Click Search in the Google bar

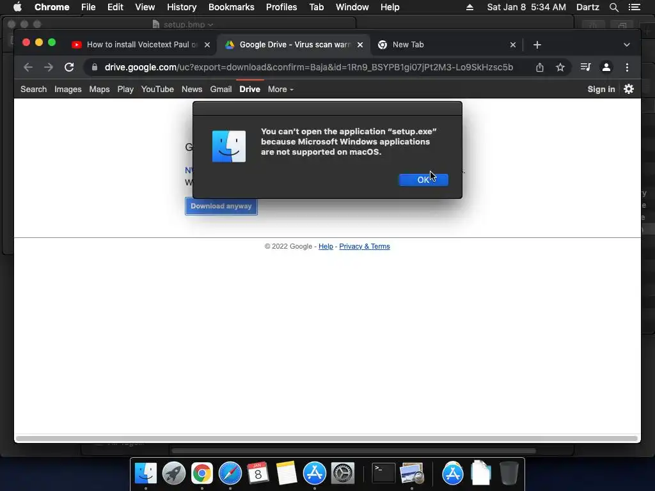(x=33, y=90)
